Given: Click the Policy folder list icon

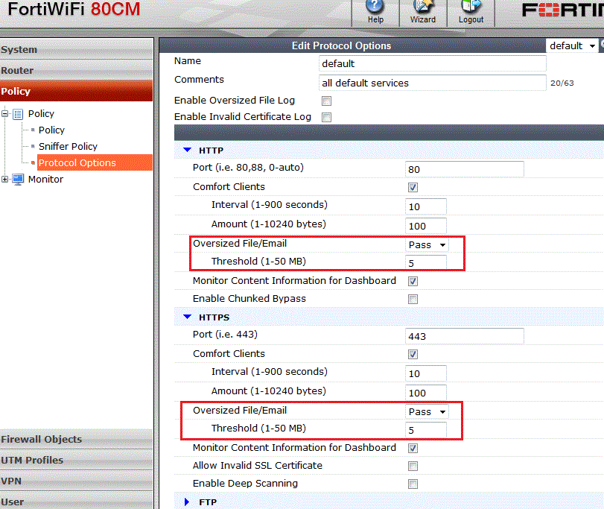Looking at the screenshot, I should [x=18, y=114].
